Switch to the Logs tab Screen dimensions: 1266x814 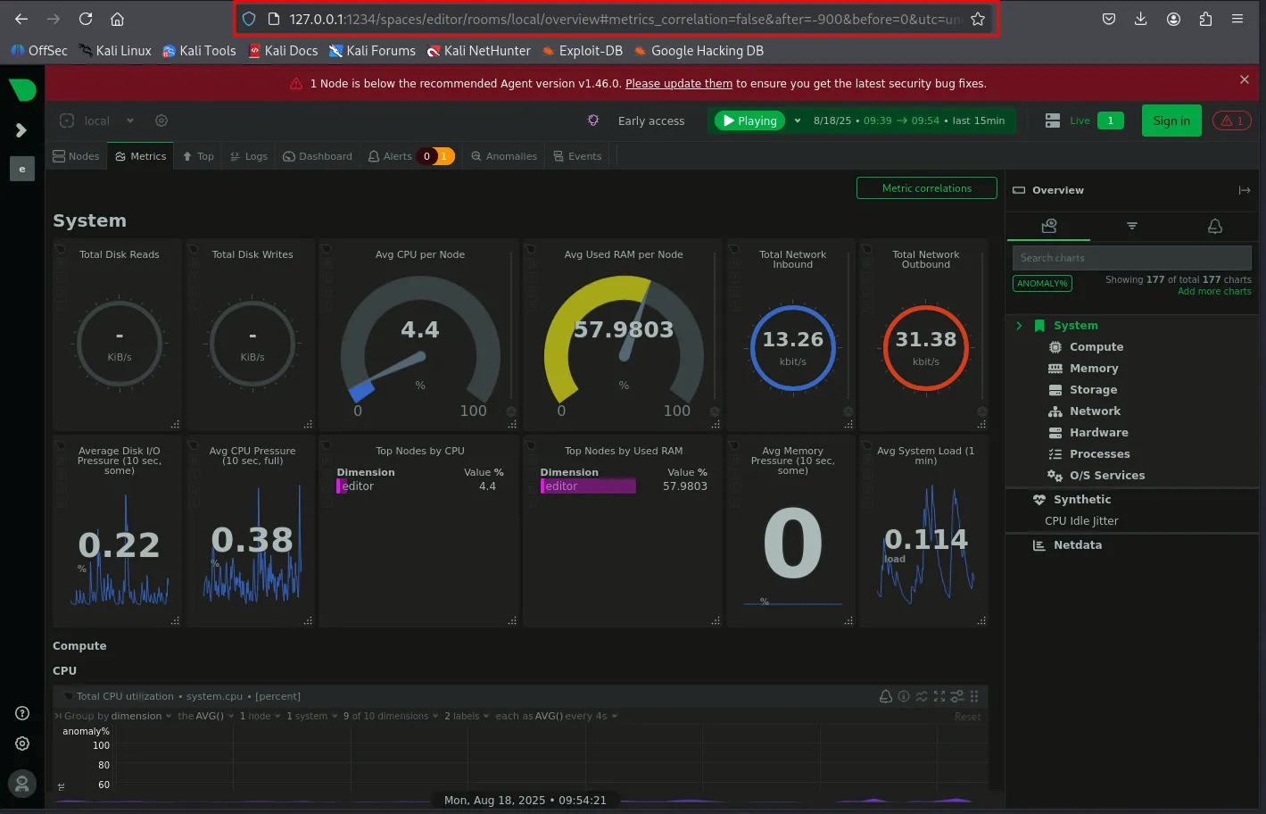coord(249,156)
